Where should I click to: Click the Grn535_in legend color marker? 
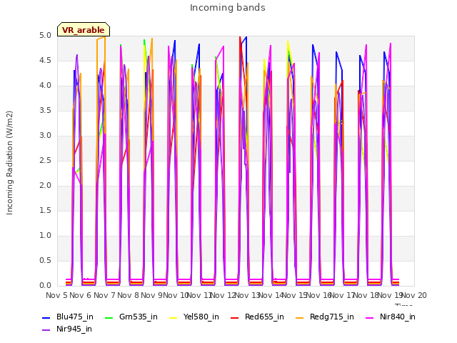point(109,317)
